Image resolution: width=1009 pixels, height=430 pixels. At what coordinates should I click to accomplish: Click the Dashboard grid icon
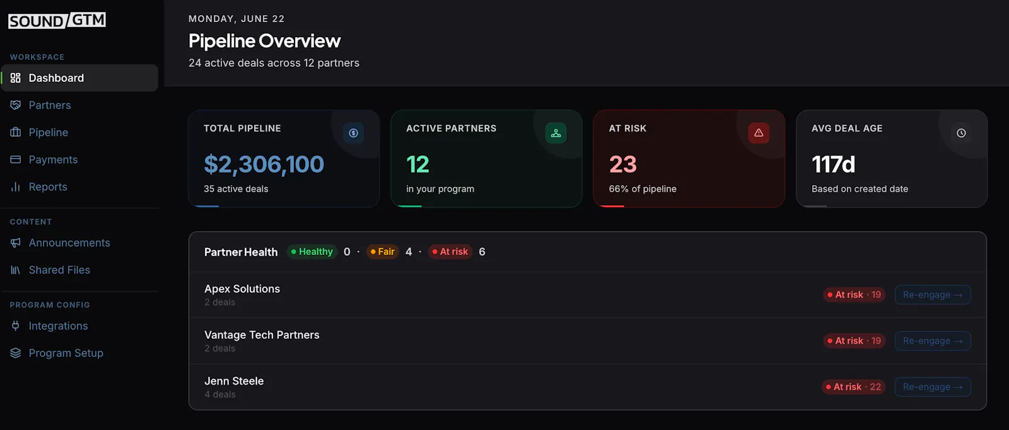(x=16, y=78)
